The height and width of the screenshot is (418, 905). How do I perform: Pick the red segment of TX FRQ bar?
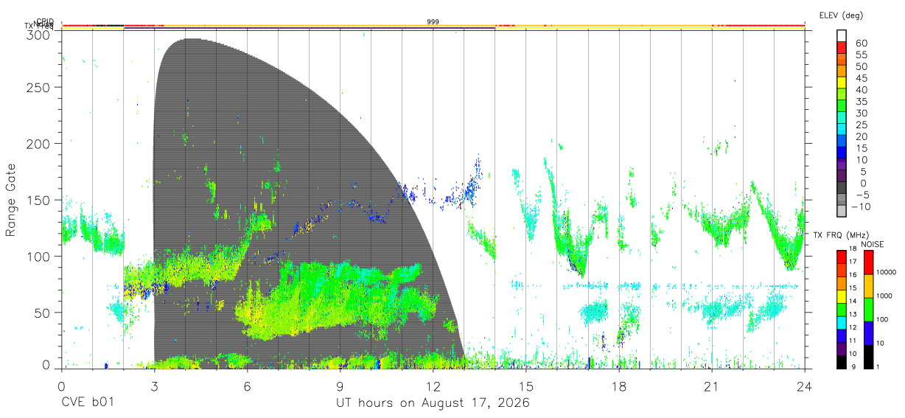tap(842, 257)
